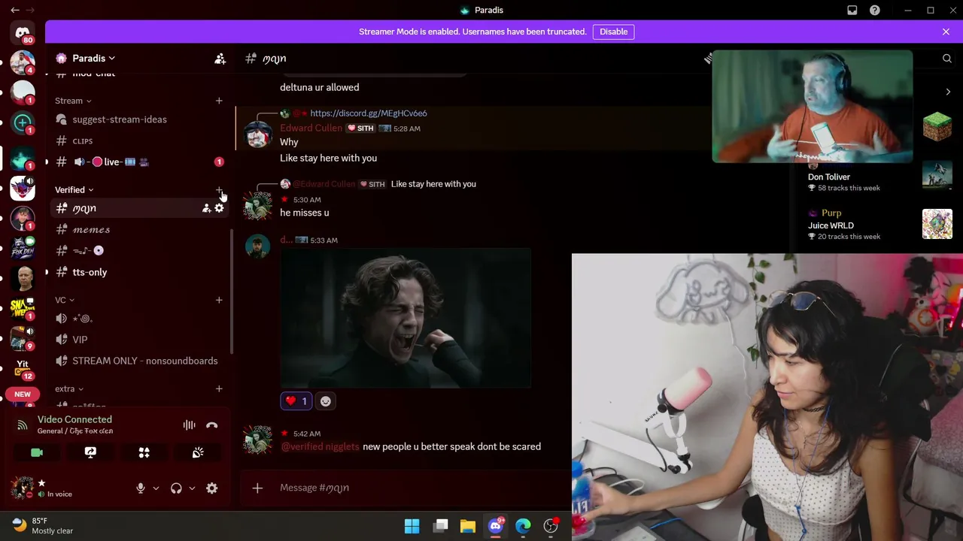Toggle microphone mute
Viewport: 963px width, 541px height.
coord(140,488)
